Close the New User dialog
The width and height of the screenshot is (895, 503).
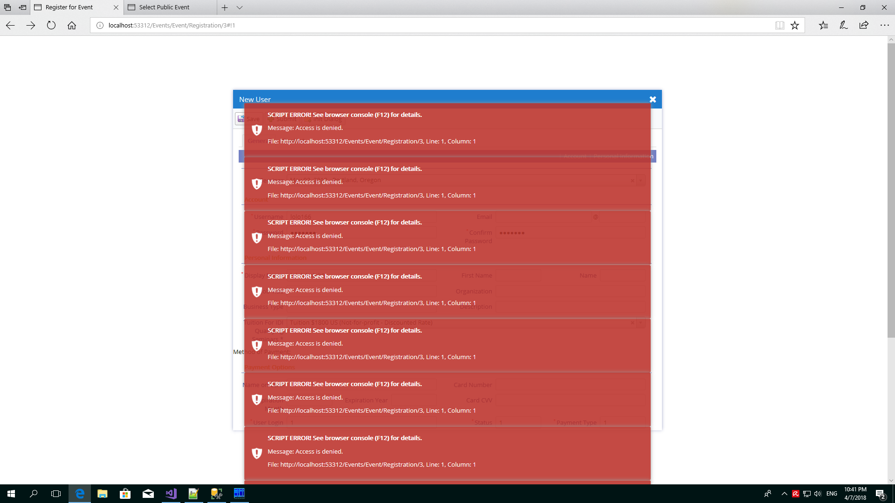click(x=653, y=99)
